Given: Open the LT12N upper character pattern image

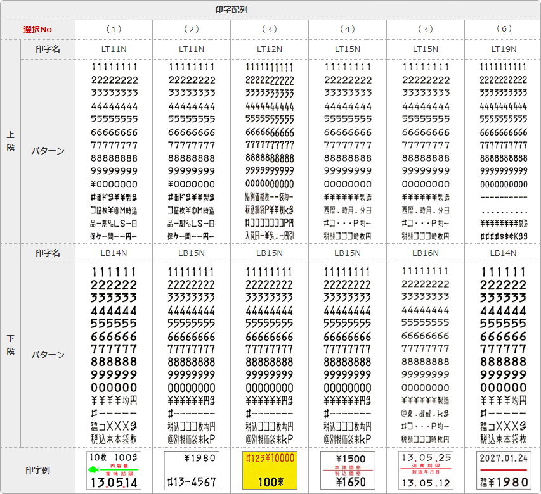Looking at the screenshot, I should tap(270, 151).
